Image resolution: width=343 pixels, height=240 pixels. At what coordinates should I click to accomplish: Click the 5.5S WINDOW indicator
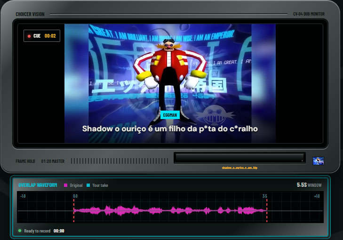click(309, 185)
